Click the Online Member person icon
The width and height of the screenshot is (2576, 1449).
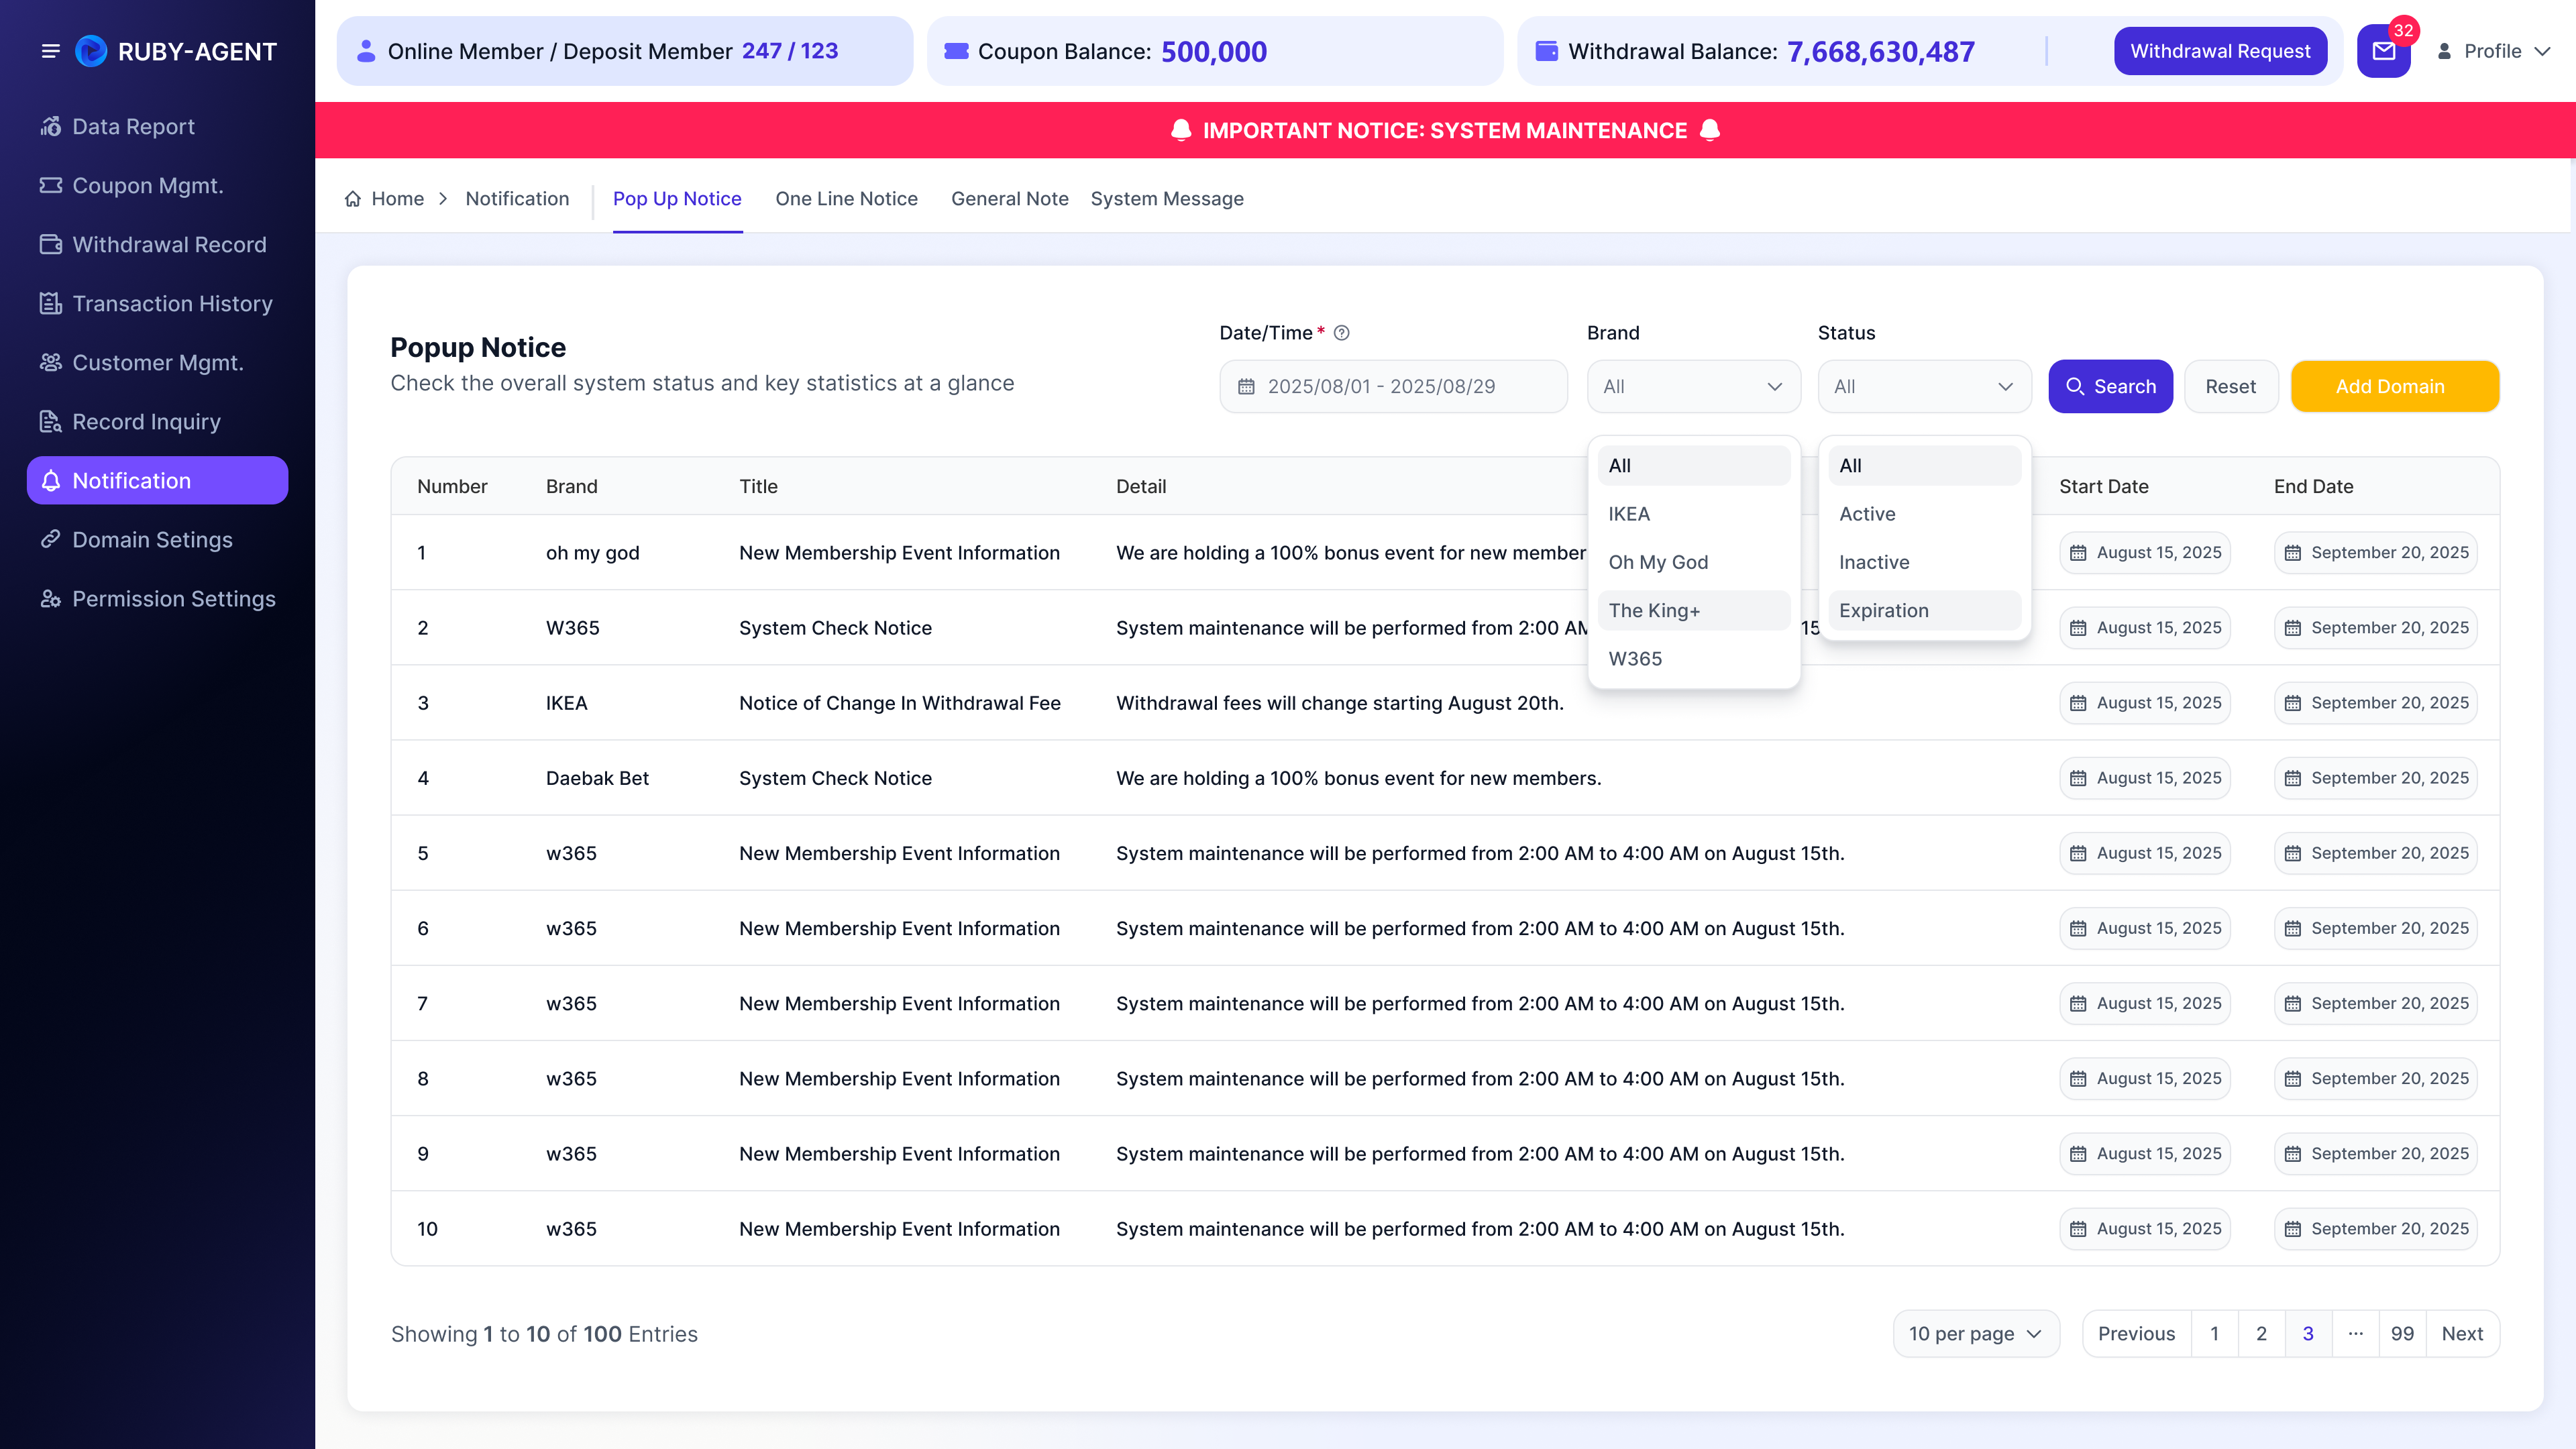click(366, 51)
